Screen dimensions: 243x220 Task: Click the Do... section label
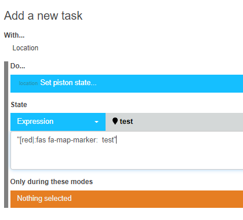click(x=17, y=66)
